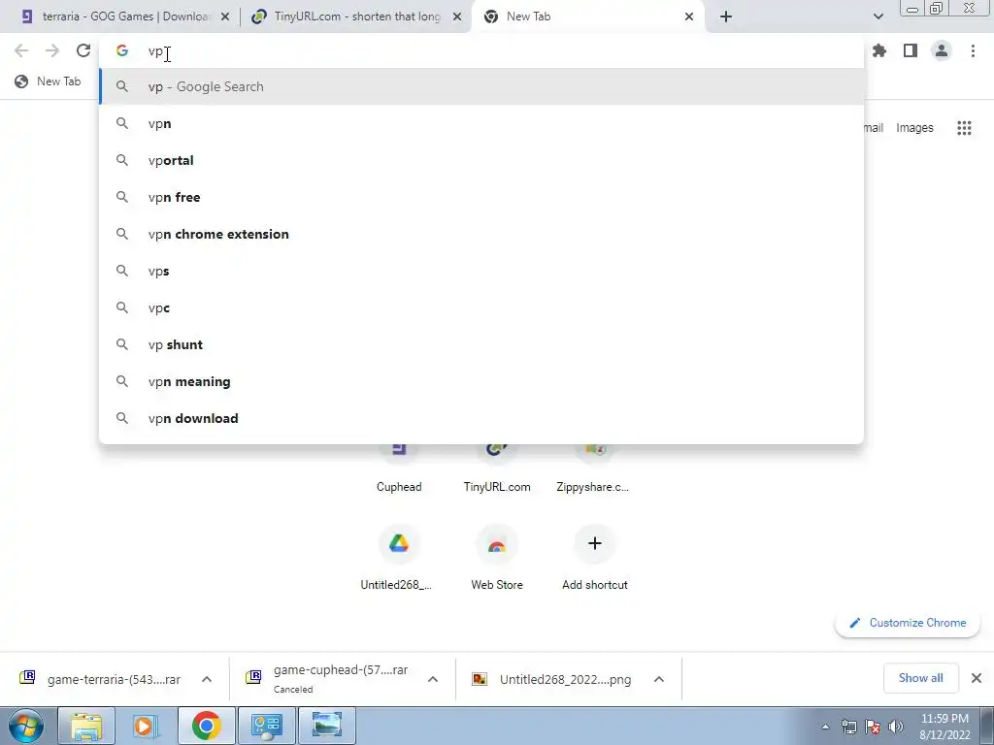994x745 pixels.
Task: Open the Untitled268 Google Drive shortcut
Action: (x=397, y=558)
